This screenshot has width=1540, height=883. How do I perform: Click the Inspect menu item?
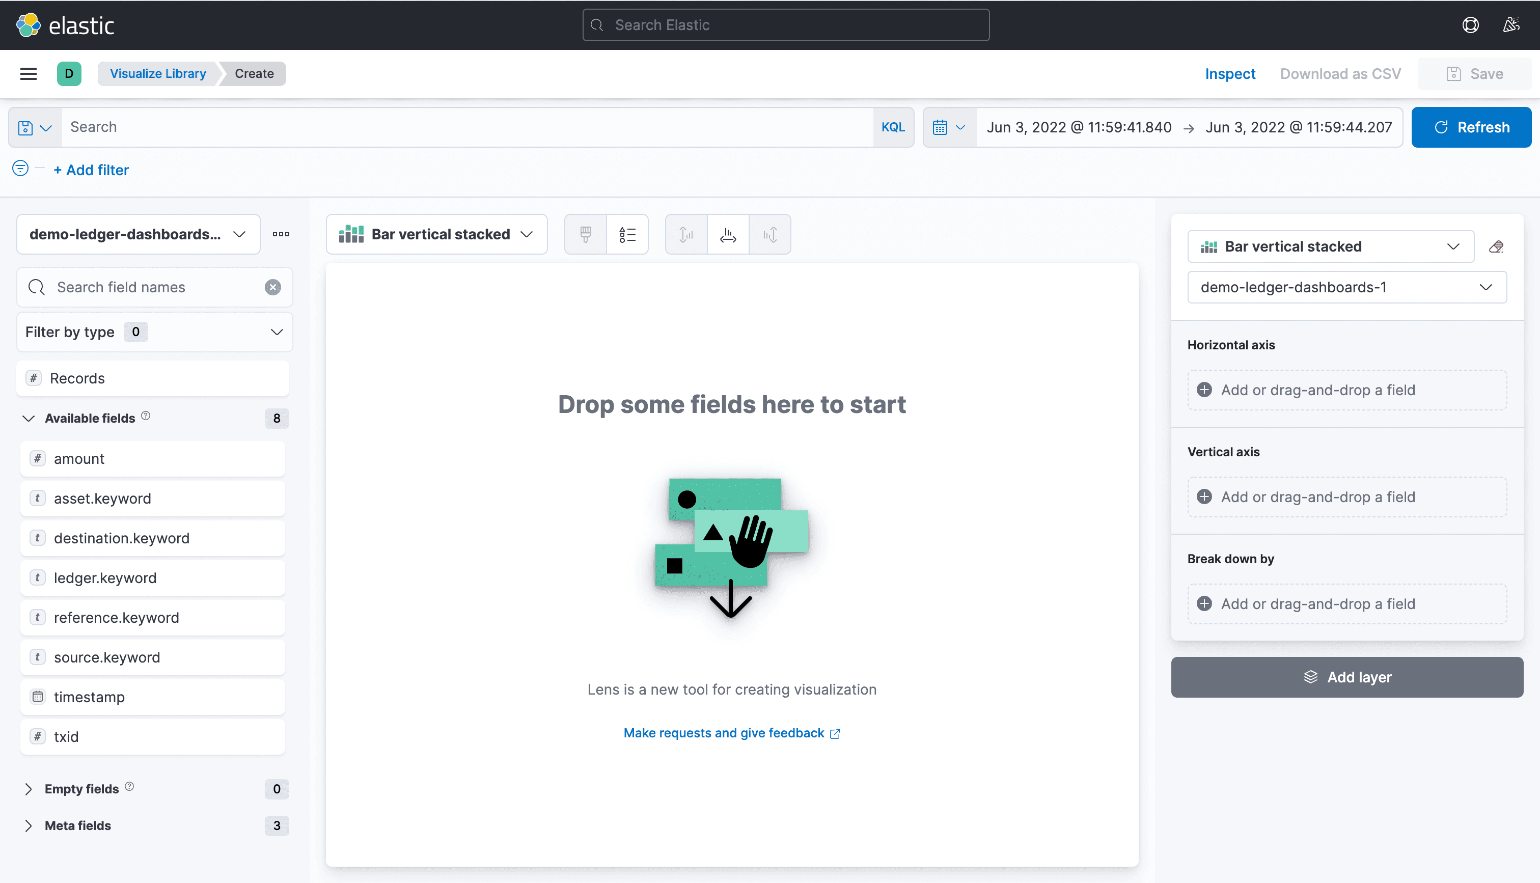[1229, 73]
